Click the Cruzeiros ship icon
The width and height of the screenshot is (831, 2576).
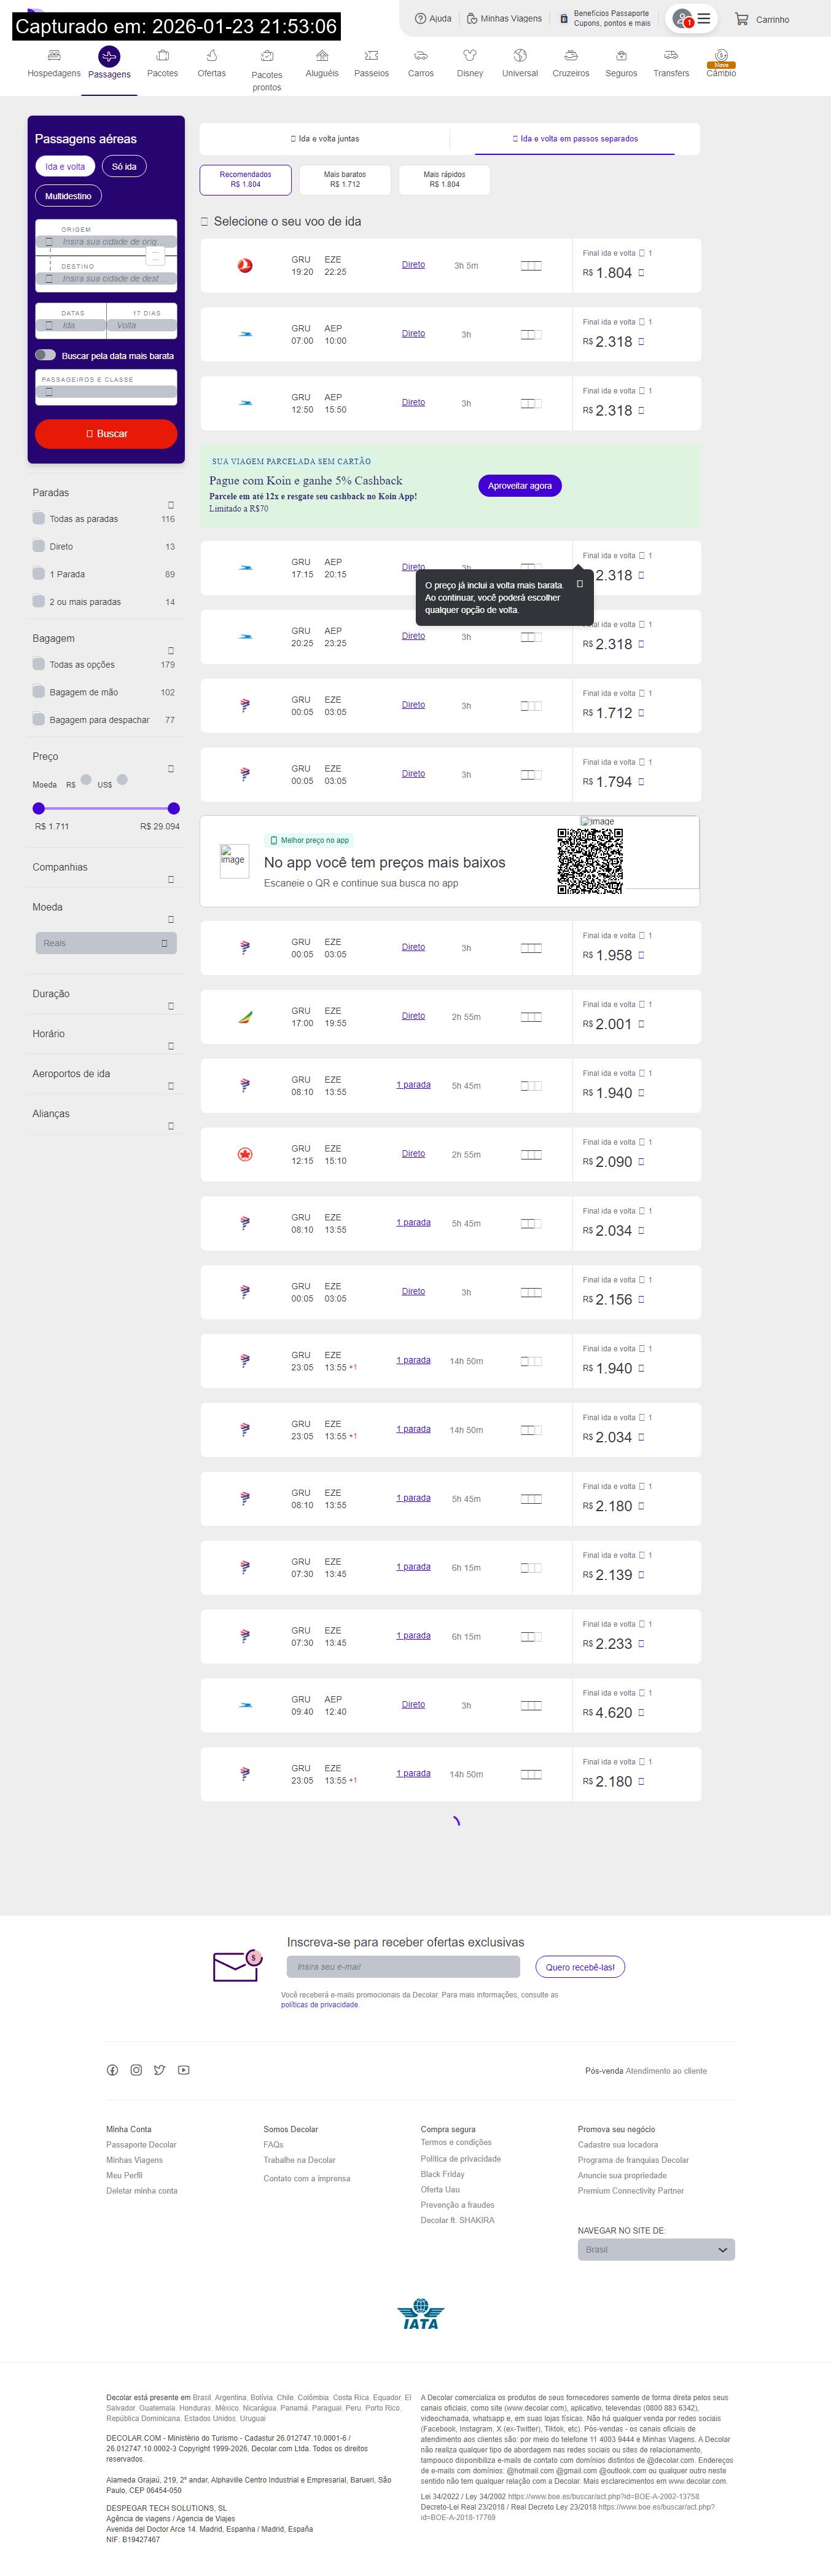[x=571, y=56]
